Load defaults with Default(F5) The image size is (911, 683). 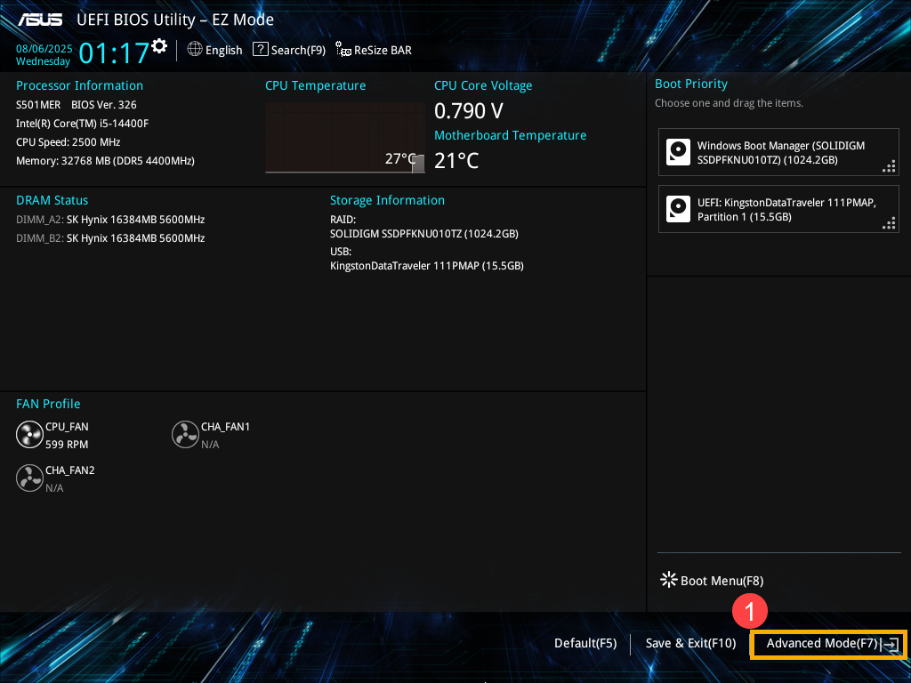coord(585,643)
